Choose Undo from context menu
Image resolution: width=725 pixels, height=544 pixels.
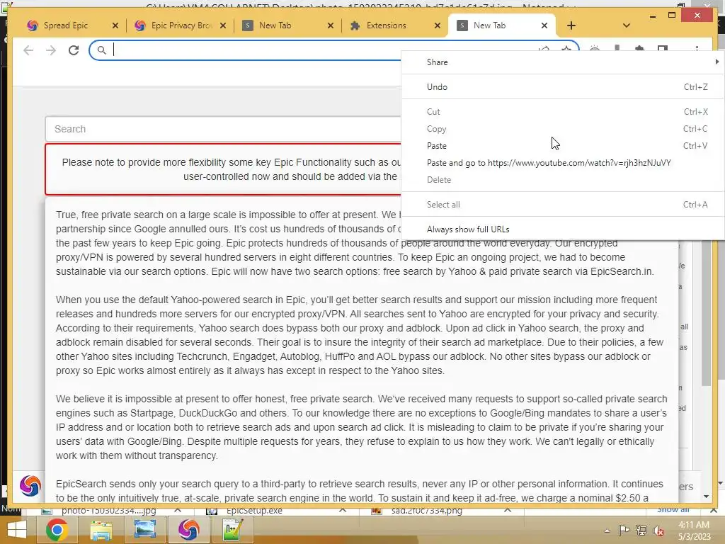[x=562, y=87]
